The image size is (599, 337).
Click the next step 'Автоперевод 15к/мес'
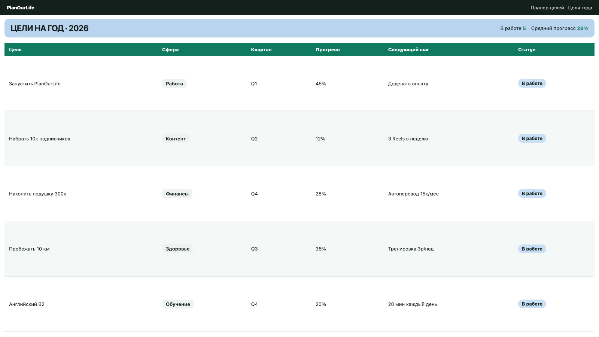[413, 194]
